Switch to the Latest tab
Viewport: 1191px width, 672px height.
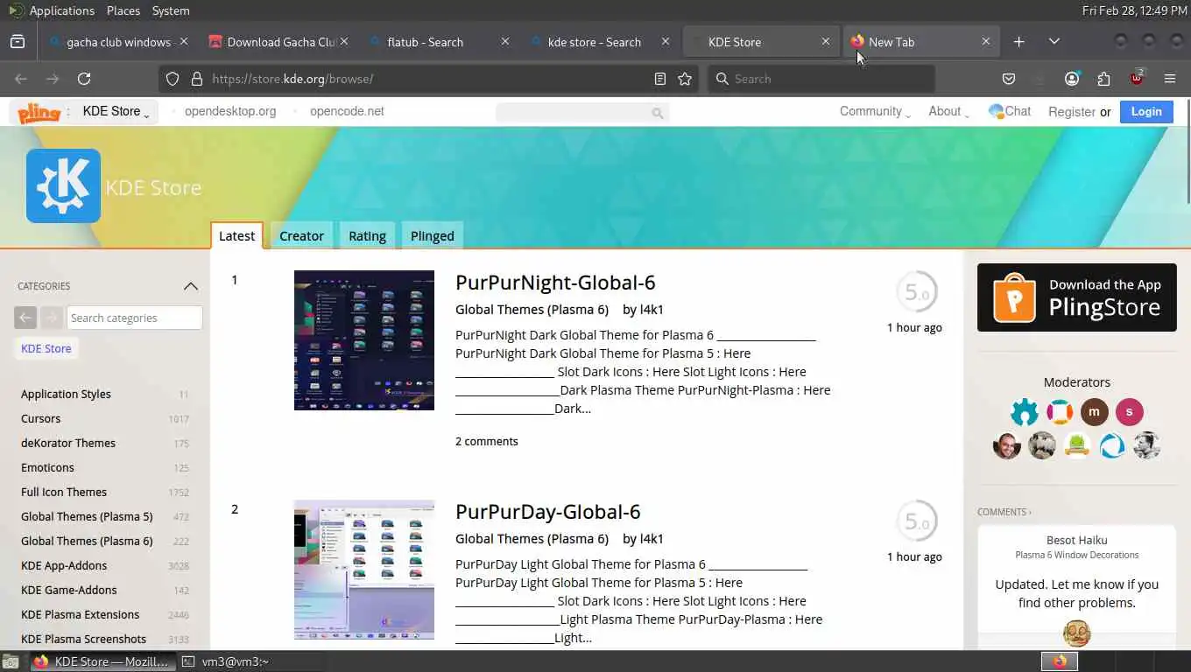pyautogui.click(x=236, y=235)
